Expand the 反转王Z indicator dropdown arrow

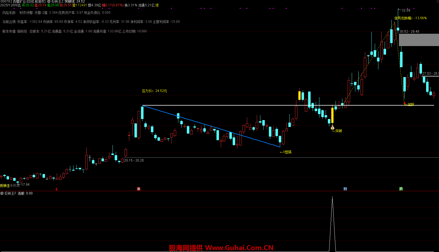coord(49,2)
